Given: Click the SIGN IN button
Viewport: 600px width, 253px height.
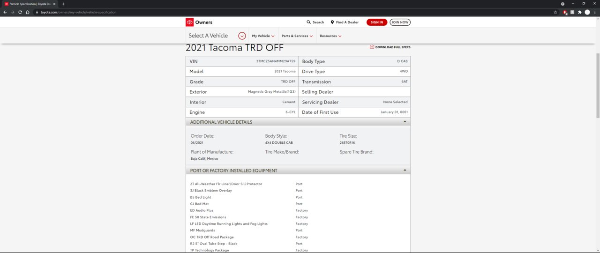Looking at the screenshot, I should (x=377, y=22).
